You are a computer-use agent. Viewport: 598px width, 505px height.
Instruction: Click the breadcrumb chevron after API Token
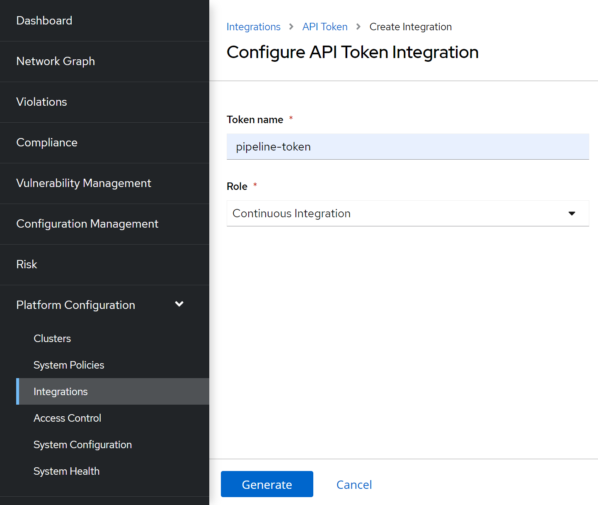pyautogui.click(x=358, y=27)
